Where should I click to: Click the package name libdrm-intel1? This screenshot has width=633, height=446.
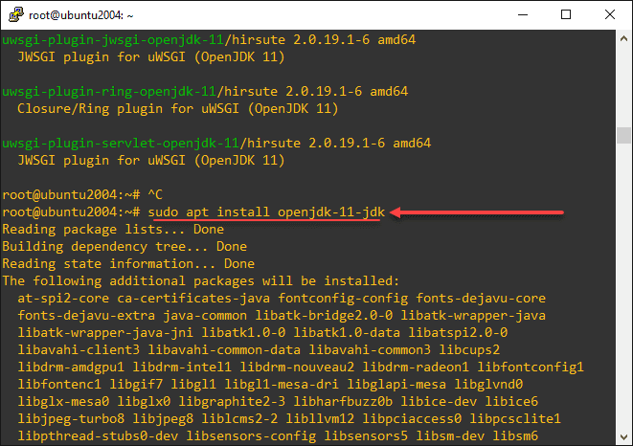182,367
